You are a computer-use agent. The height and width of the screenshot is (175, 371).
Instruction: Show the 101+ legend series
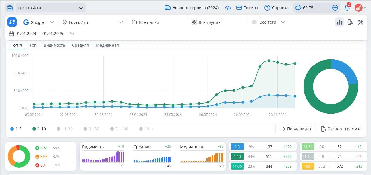(146, 129)
